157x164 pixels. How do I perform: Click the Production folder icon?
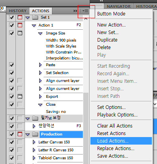click(x=35, y=134)
